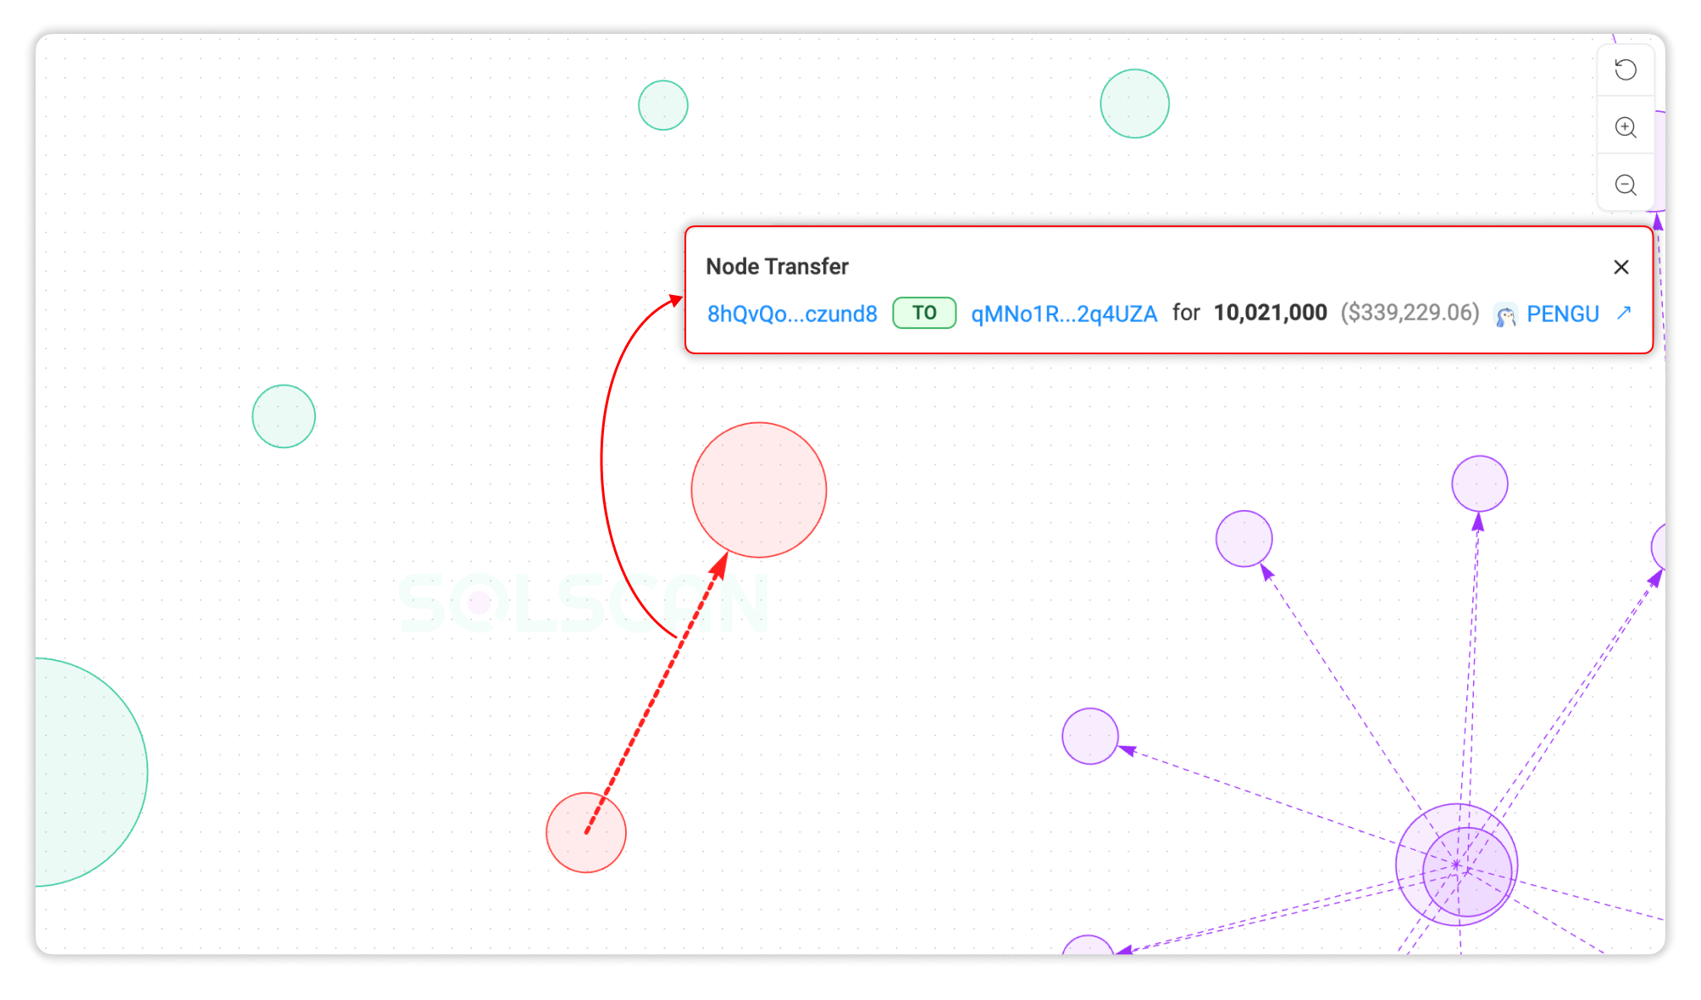Click the PENGU penguin token icon
The image size is (1701, 1000).
tap(1504, 314)
